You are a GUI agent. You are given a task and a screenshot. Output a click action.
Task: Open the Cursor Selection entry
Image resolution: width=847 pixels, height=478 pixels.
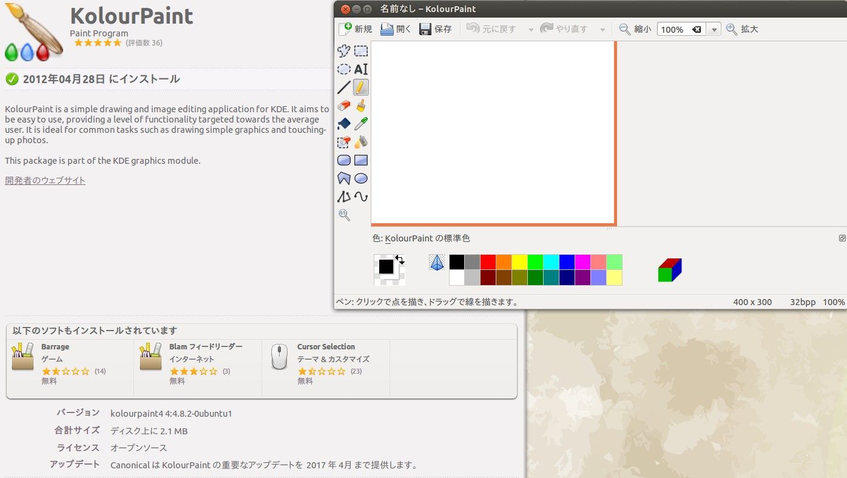pyautogui.click(x=326, y=364)
